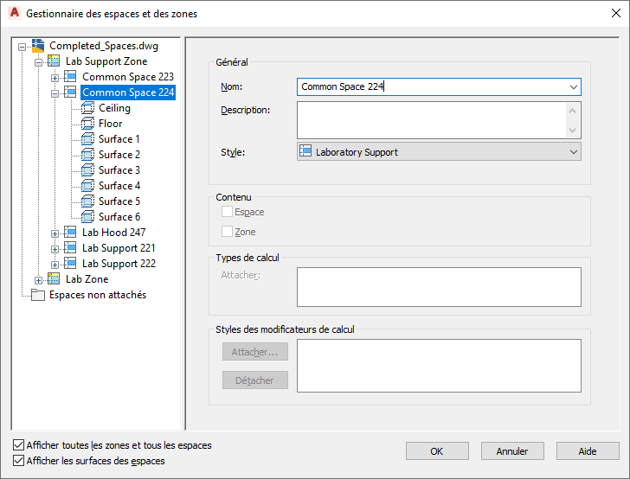630x479 pixels.
Task: Uncheck Afficher les surfaces des espaces
Action: (19, 461)
